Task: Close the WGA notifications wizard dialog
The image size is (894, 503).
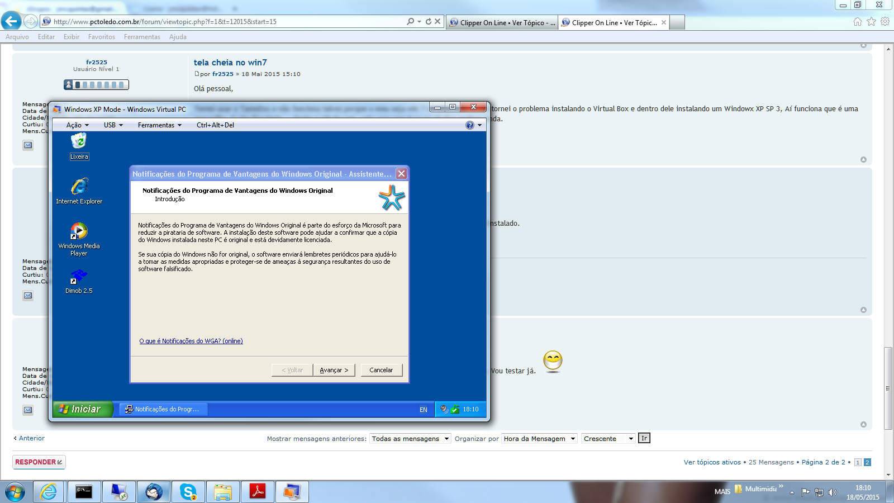Action: click(x=401, y=174)
